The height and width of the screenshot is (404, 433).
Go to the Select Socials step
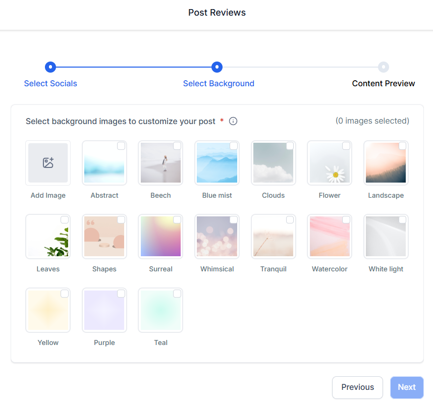tap(50, 84)
